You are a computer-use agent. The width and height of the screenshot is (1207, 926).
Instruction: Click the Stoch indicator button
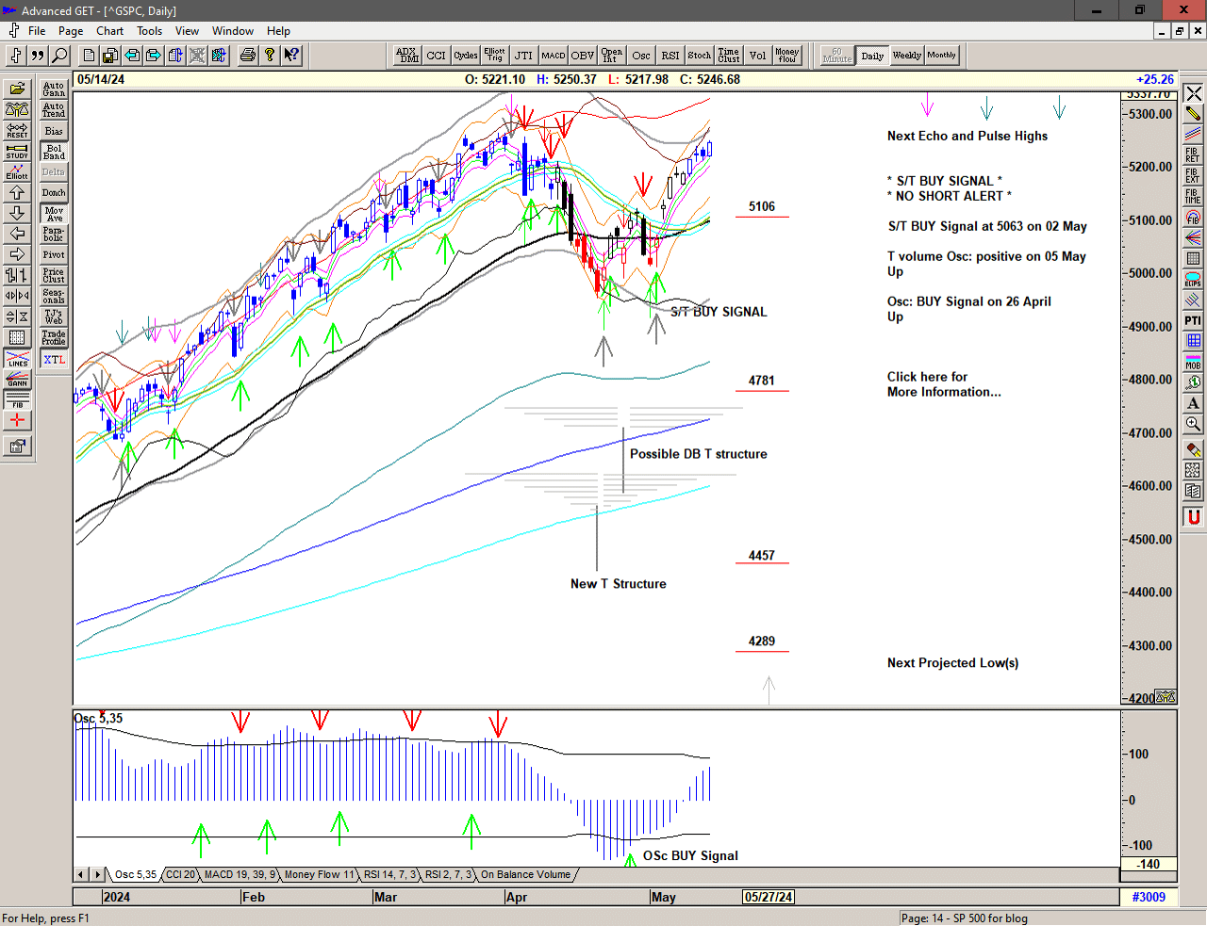[699, 56]
